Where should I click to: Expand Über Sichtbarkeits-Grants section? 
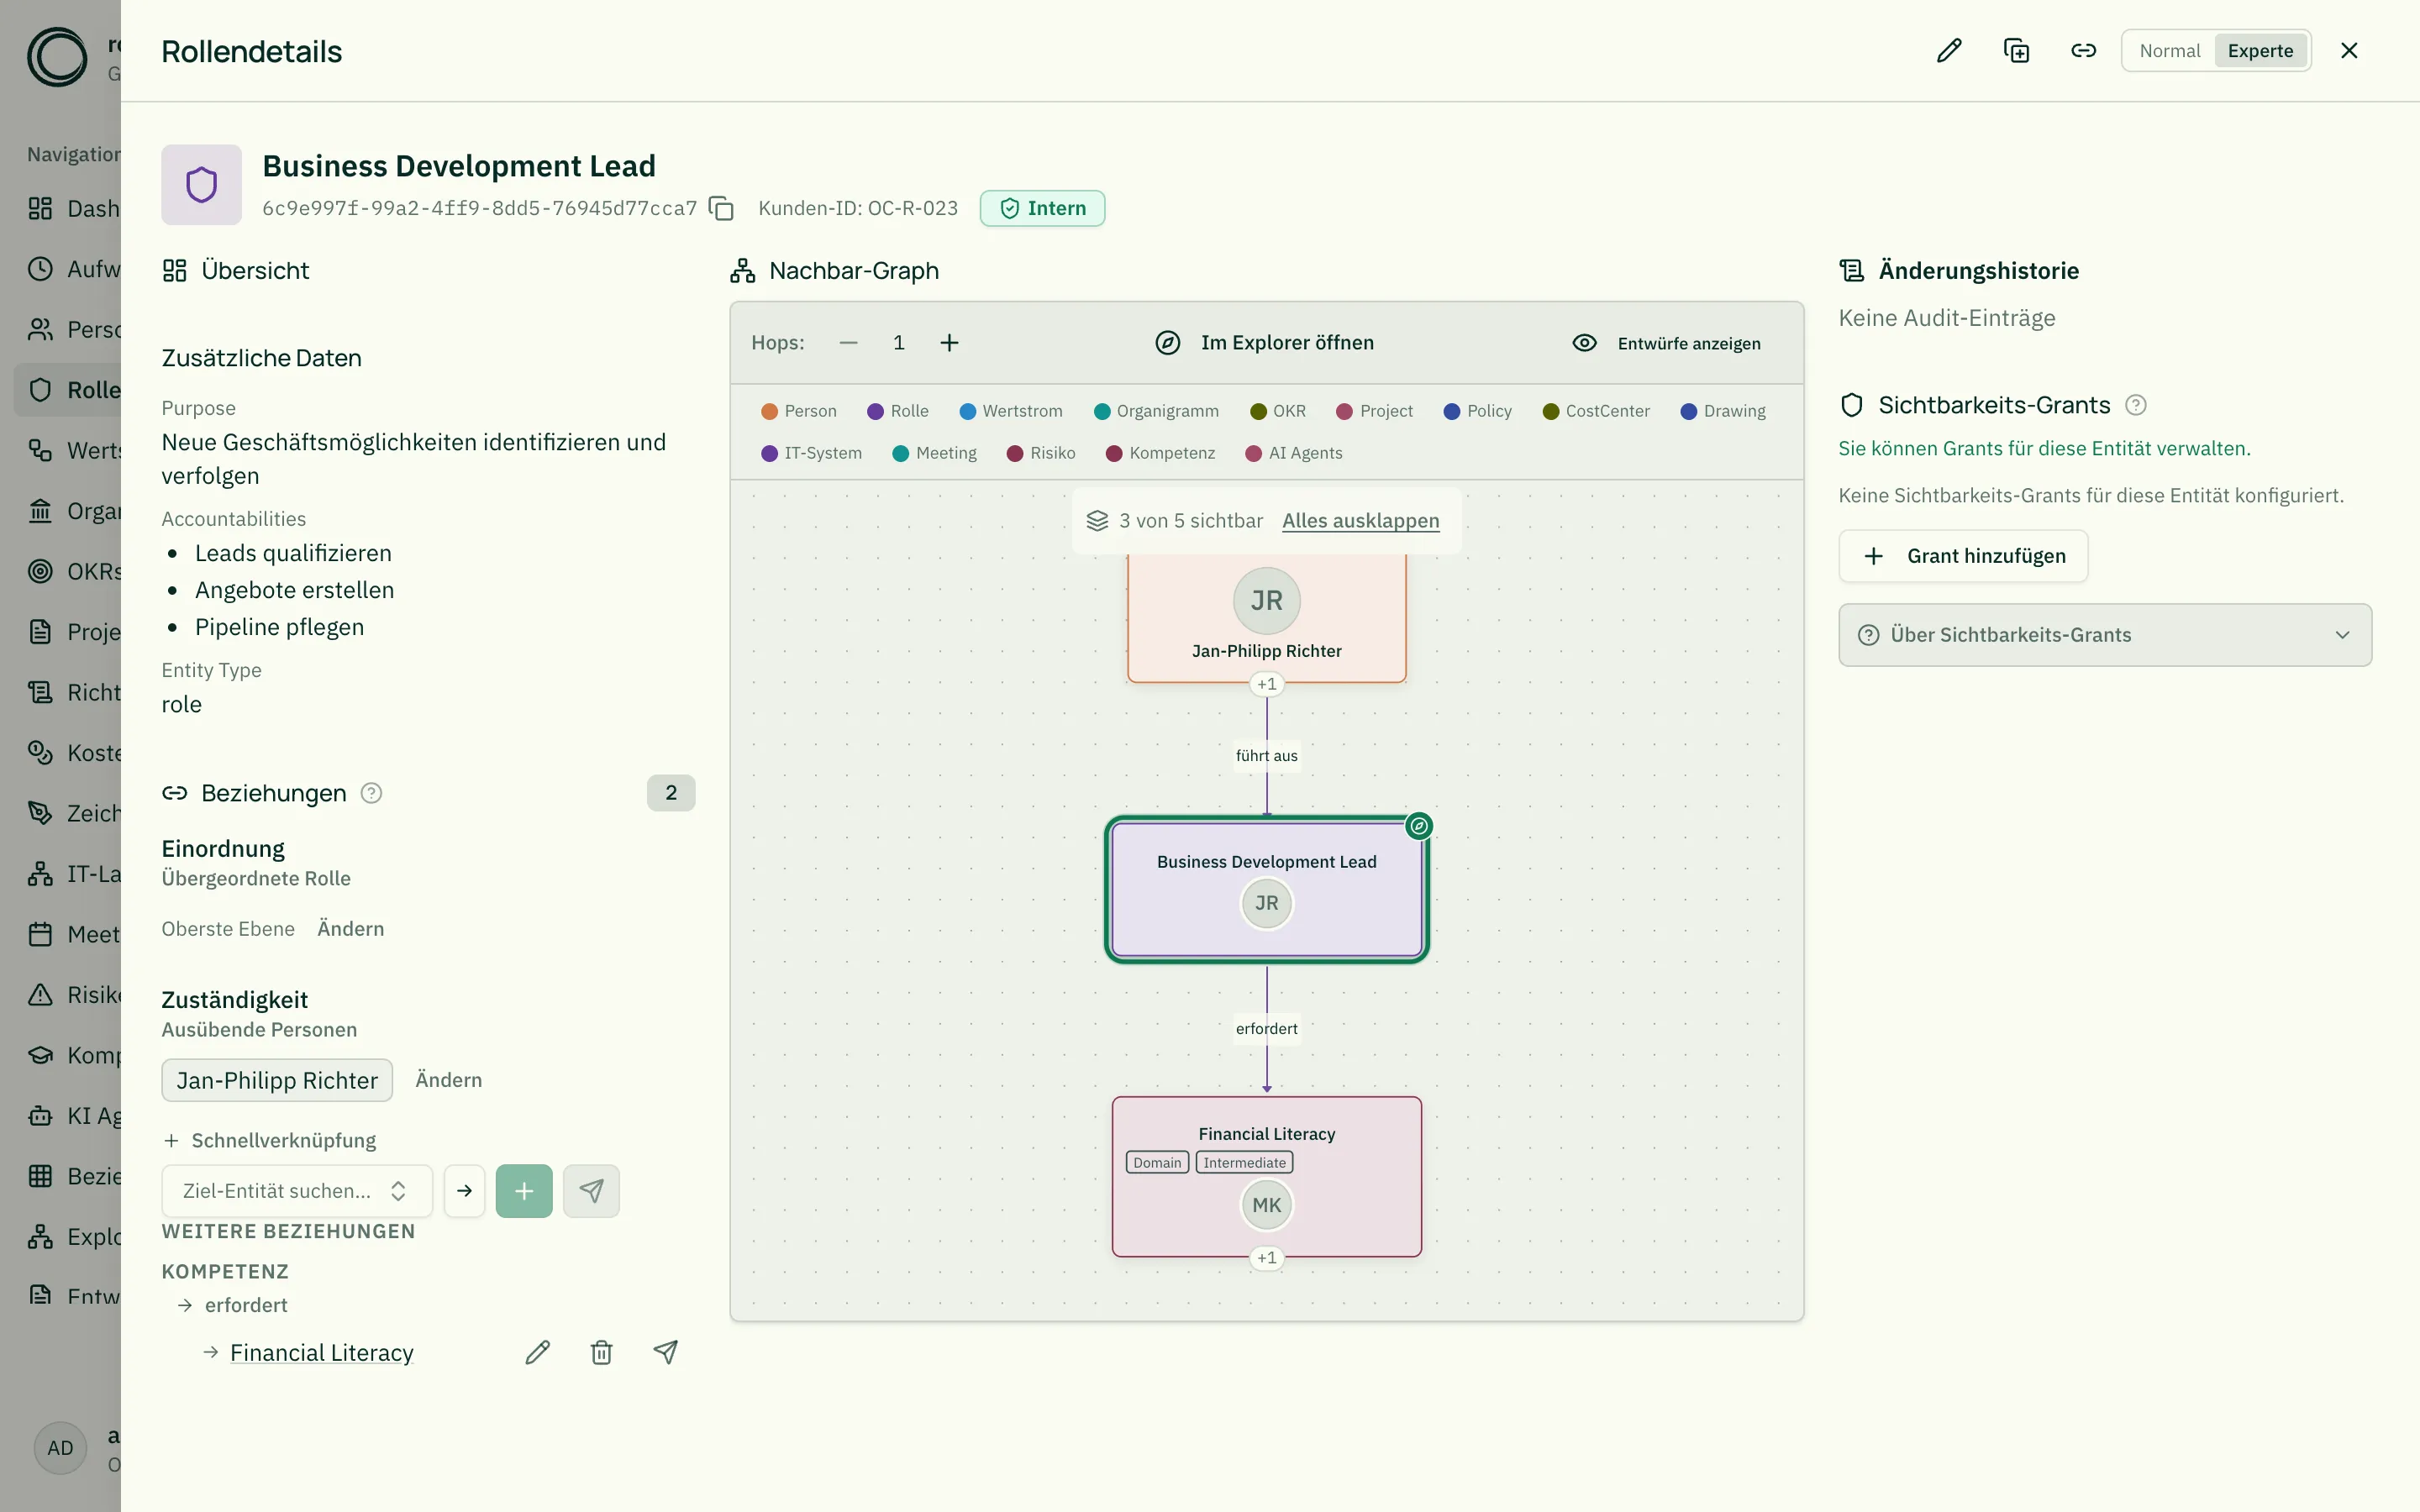(2105, 635)
